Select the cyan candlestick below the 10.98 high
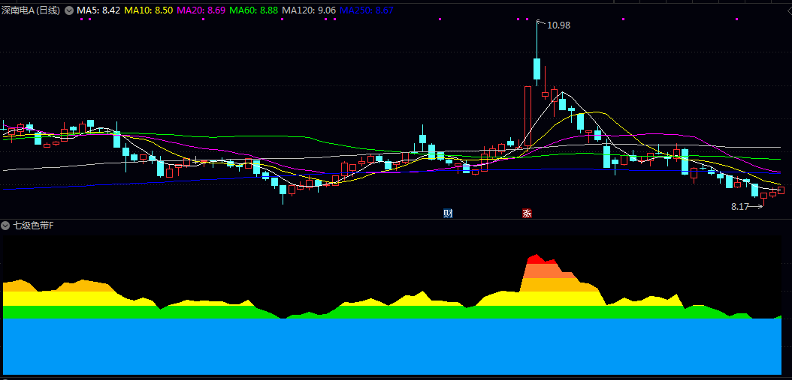The width and height of the screenshot is (792, 380). pos(537,68)
